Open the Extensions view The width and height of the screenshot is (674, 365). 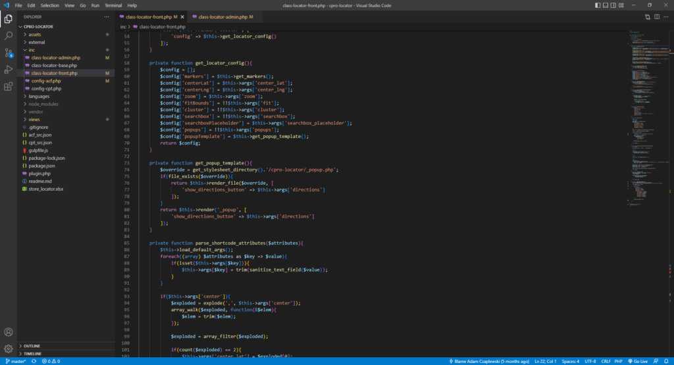[x=8, y=87]
